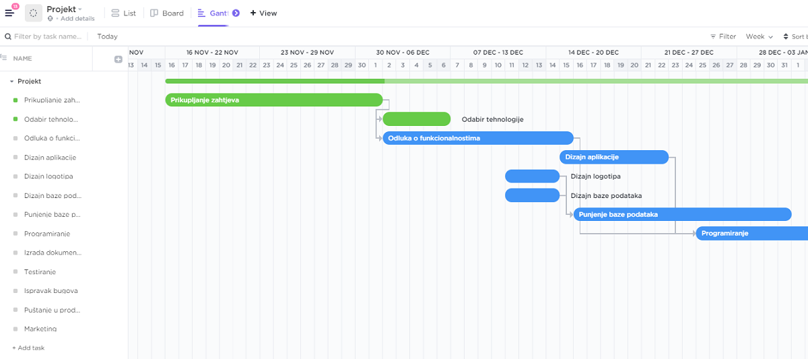Collapse the Projekt task group
The image size is (808, 359).
11,81
